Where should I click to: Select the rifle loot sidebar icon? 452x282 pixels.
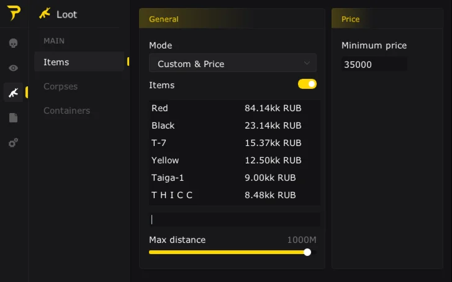(13, 93)
